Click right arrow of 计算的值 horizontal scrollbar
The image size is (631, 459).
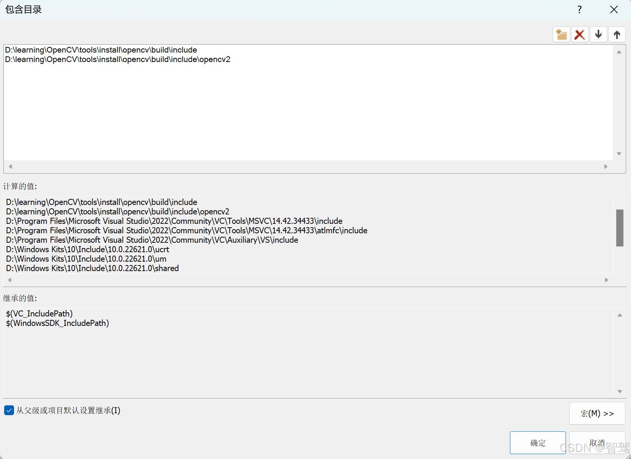[x=606, y=280]
